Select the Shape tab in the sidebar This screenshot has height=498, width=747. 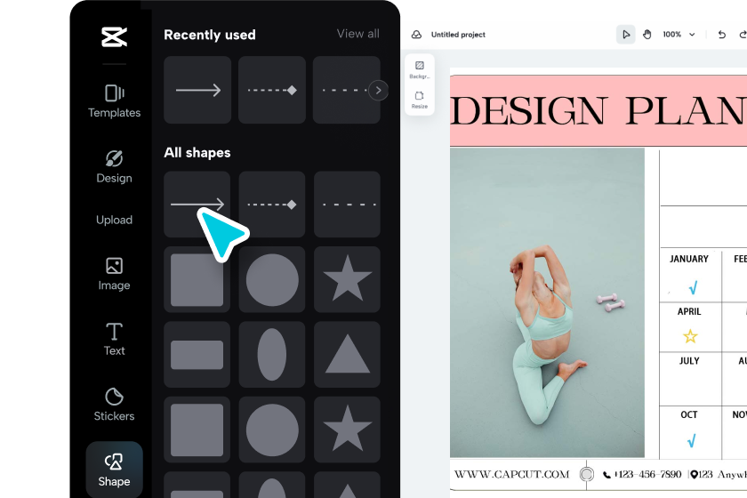115,470
